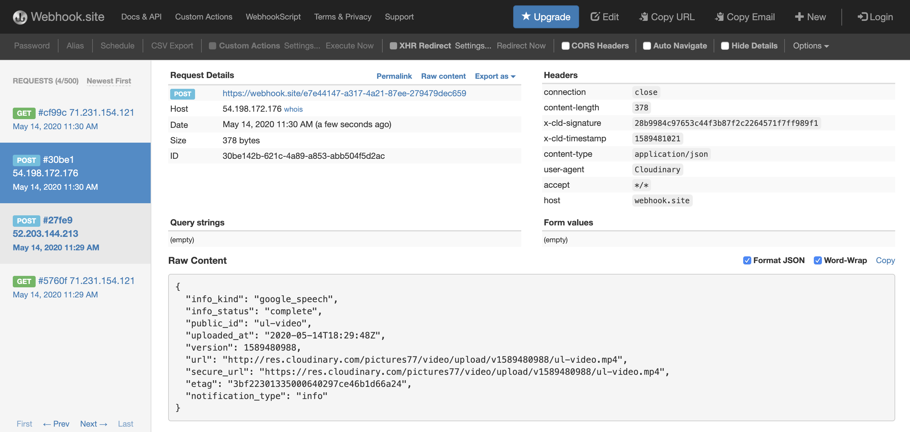This screenshot has height=432, width=910.
Task: Toggle Auto Navigate
Action: pos(647,46)
